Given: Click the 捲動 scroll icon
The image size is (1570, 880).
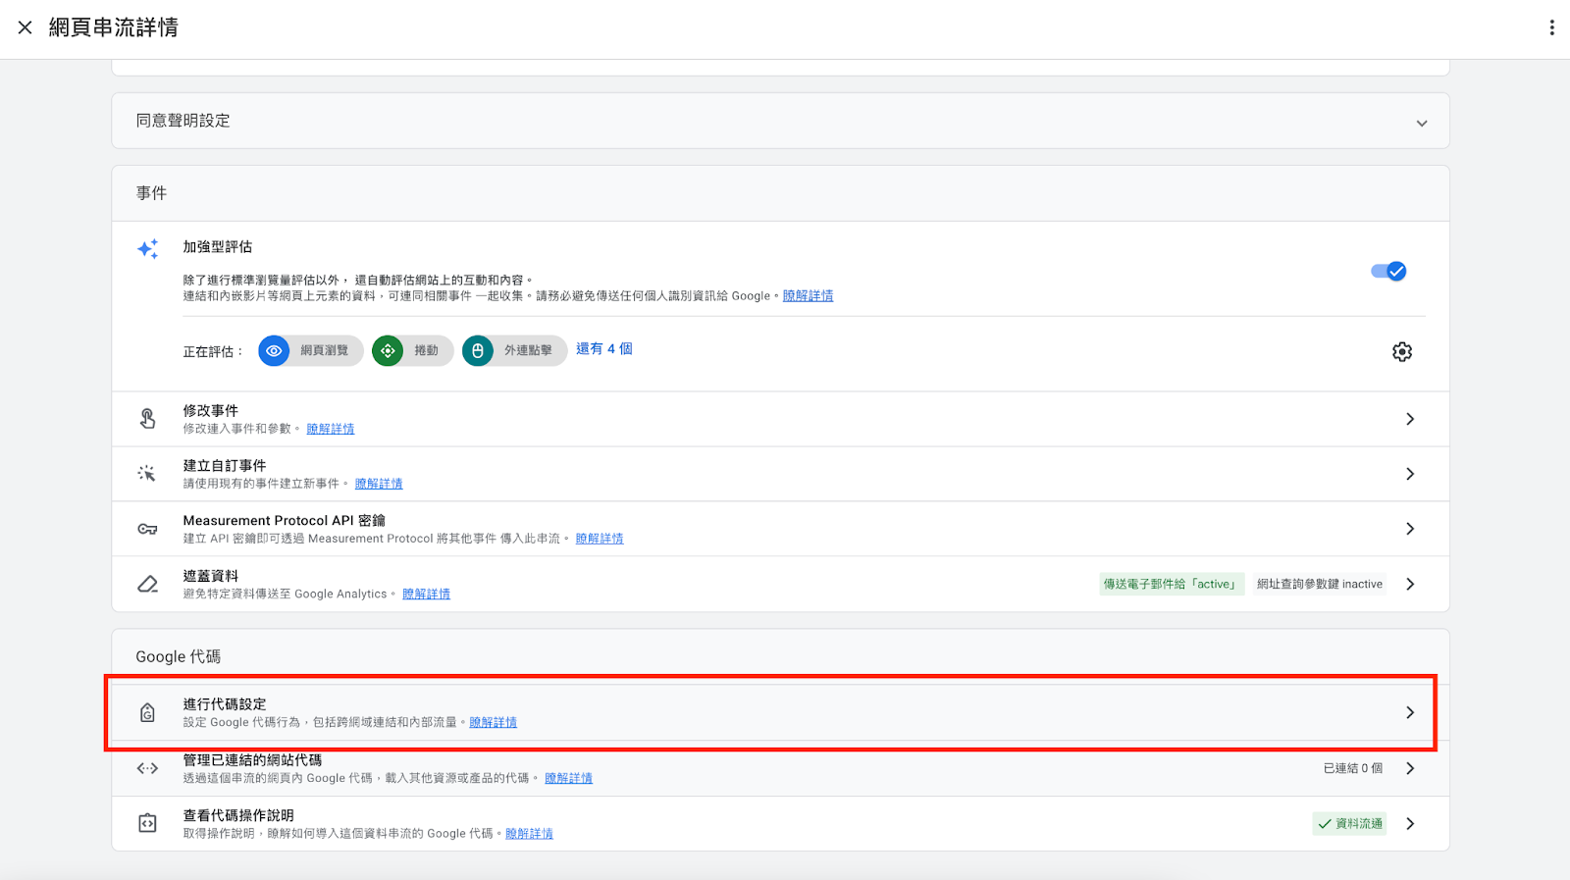Looking at the screenshot, I should pos(388,350).
